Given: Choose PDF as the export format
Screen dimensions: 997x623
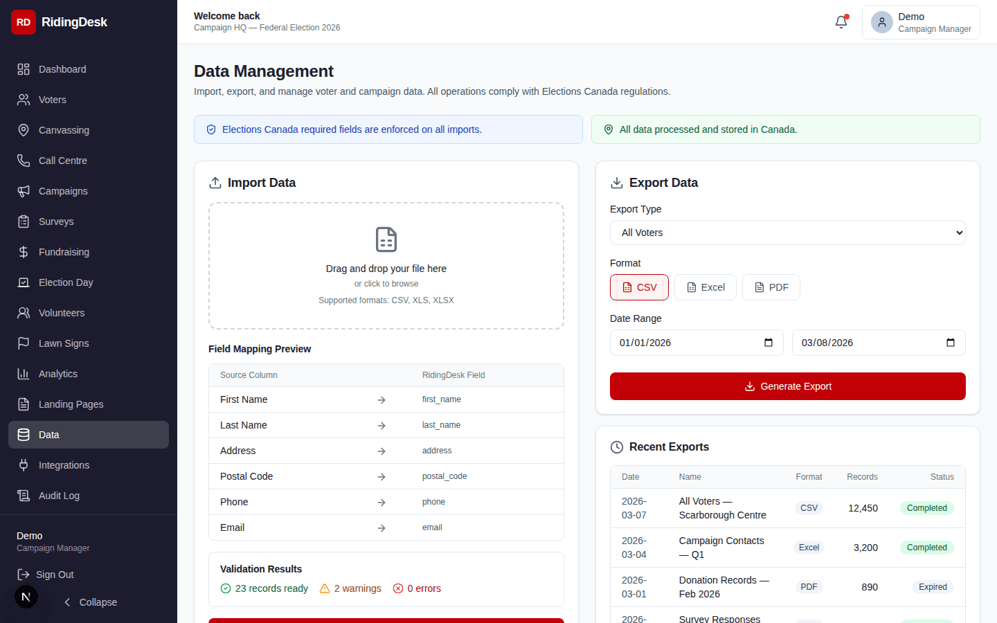Looking at the screenshot, I should (x=771, y=287).
